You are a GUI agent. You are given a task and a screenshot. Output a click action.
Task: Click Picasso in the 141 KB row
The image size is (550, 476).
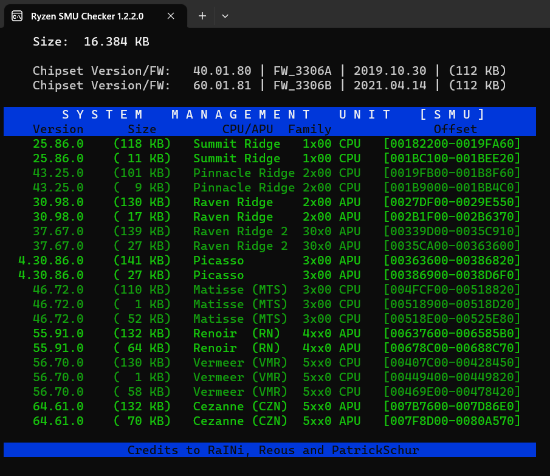click(219, 261)
